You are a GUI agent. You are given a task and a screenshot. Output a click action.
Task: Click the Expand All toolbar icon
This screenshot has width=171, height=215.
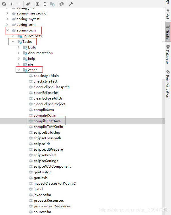[37, 4]
